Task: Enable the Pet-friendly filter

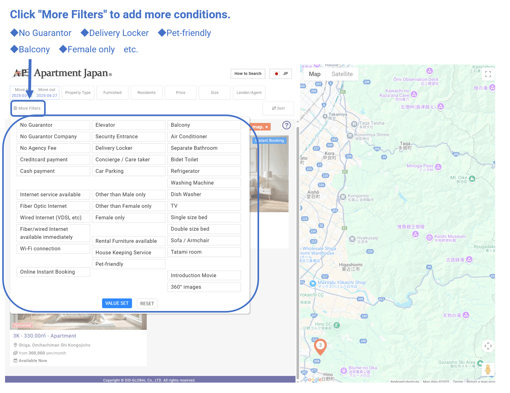Action: (129, 264)
